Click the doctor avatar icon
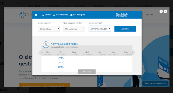This screenshot has height=93, width=173. click(46, 45)
